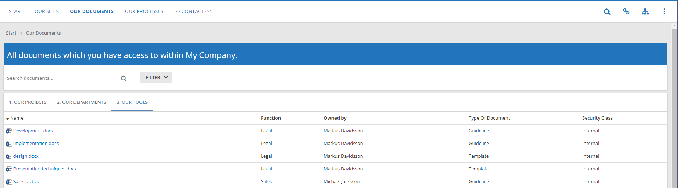Click the Word icon beside Development.docx

(x=9, y=131)
